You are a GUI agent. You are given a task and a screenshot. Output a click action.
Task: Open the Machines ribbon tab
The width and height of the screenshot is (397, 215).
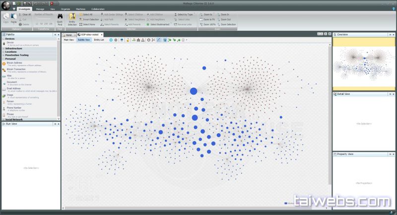click(81, 9)
